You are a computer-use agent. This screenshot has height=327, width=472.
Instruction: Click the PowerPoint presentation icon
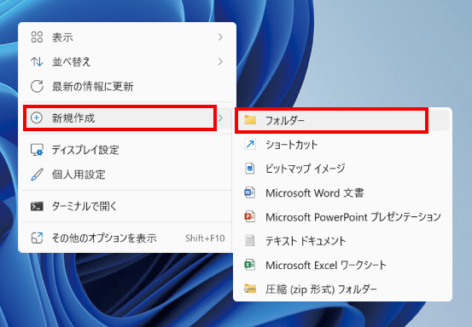pos(249,216)
